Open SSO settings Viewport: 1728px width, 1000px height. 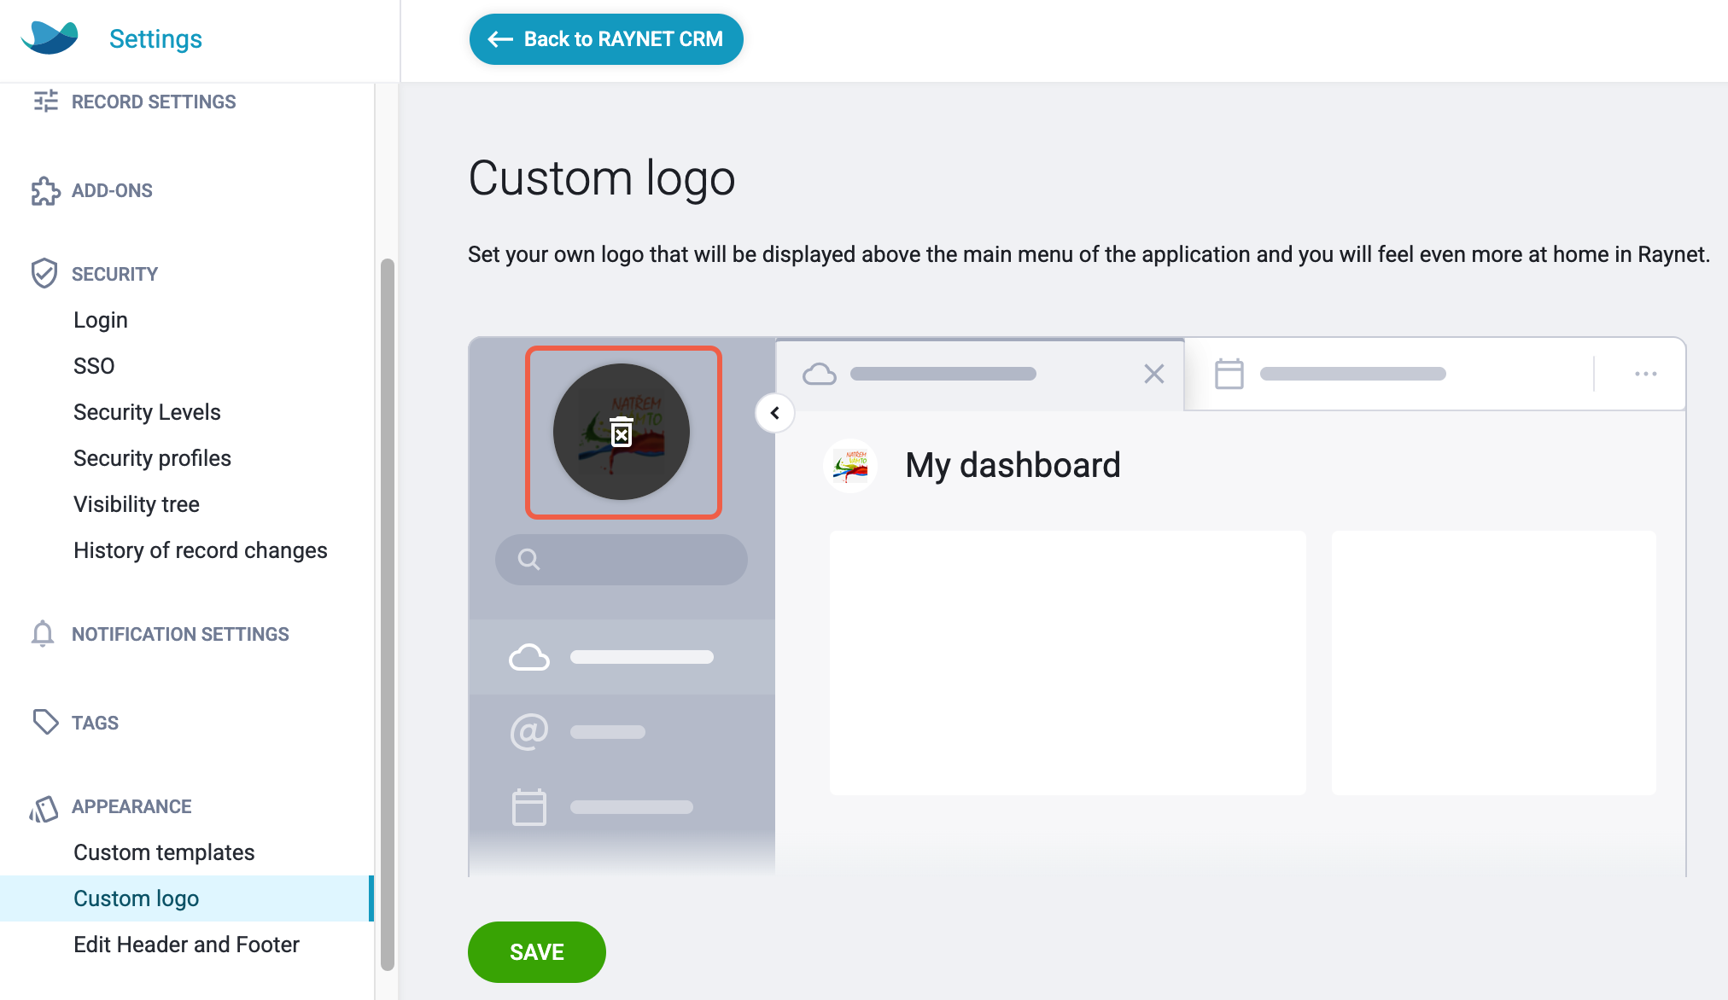(94, 366)
